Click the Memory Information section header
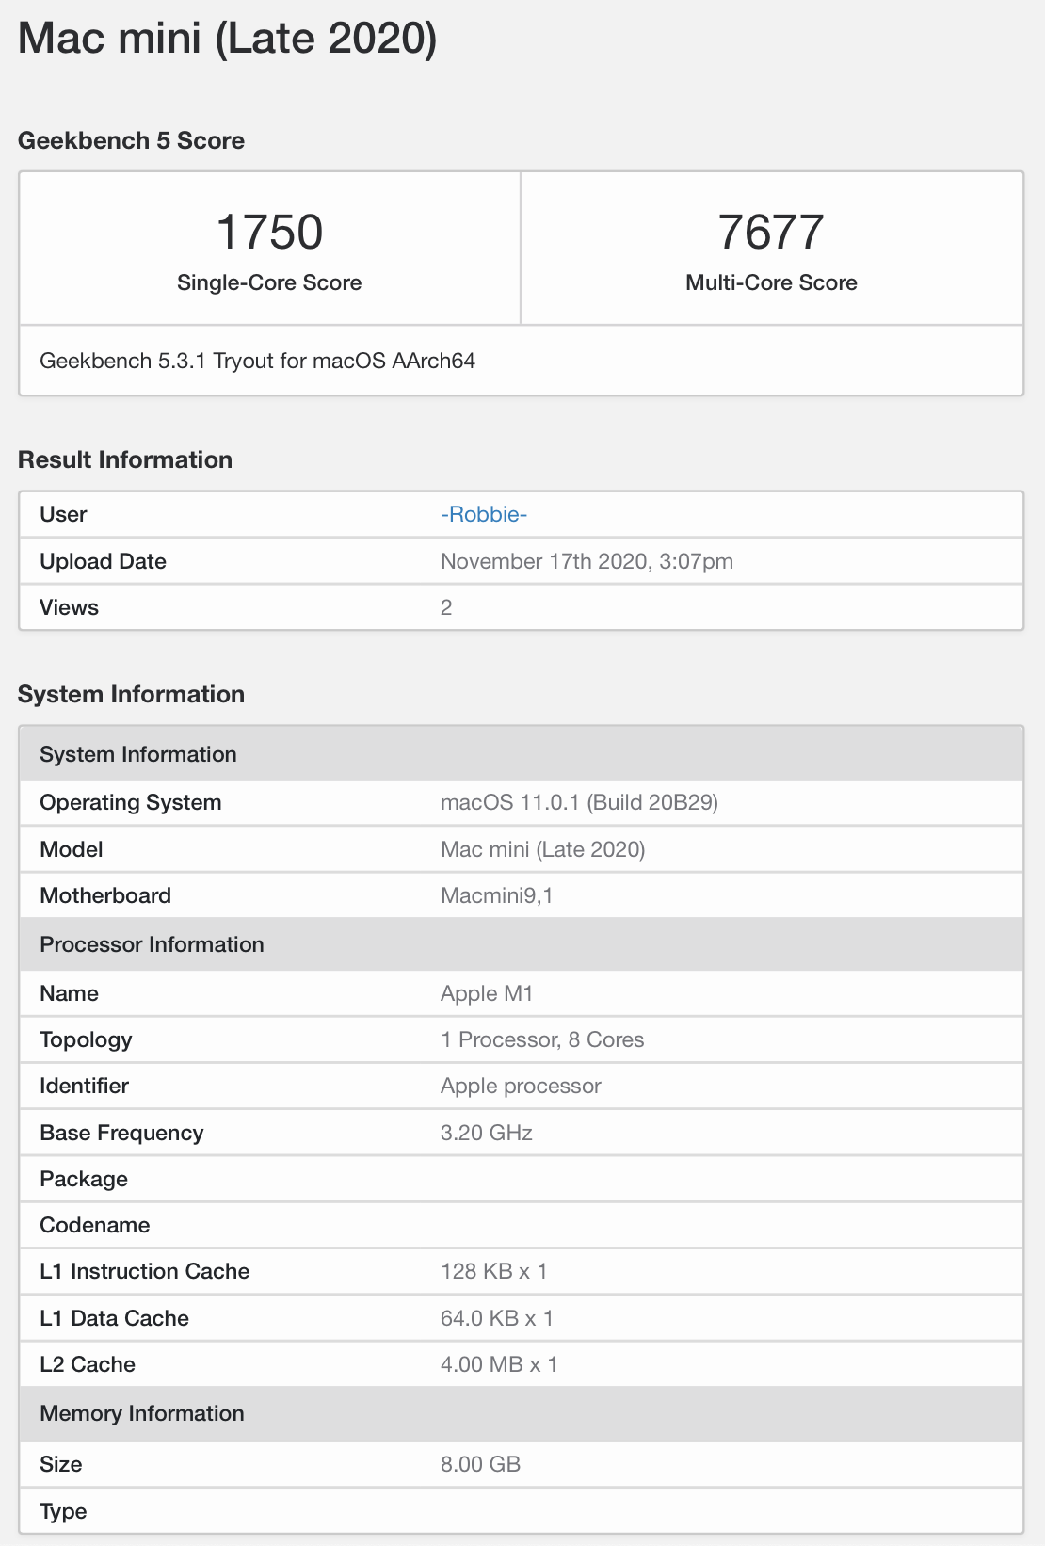The height and width of the screenshot is (1546, 1045). [x=522, y=1413]
